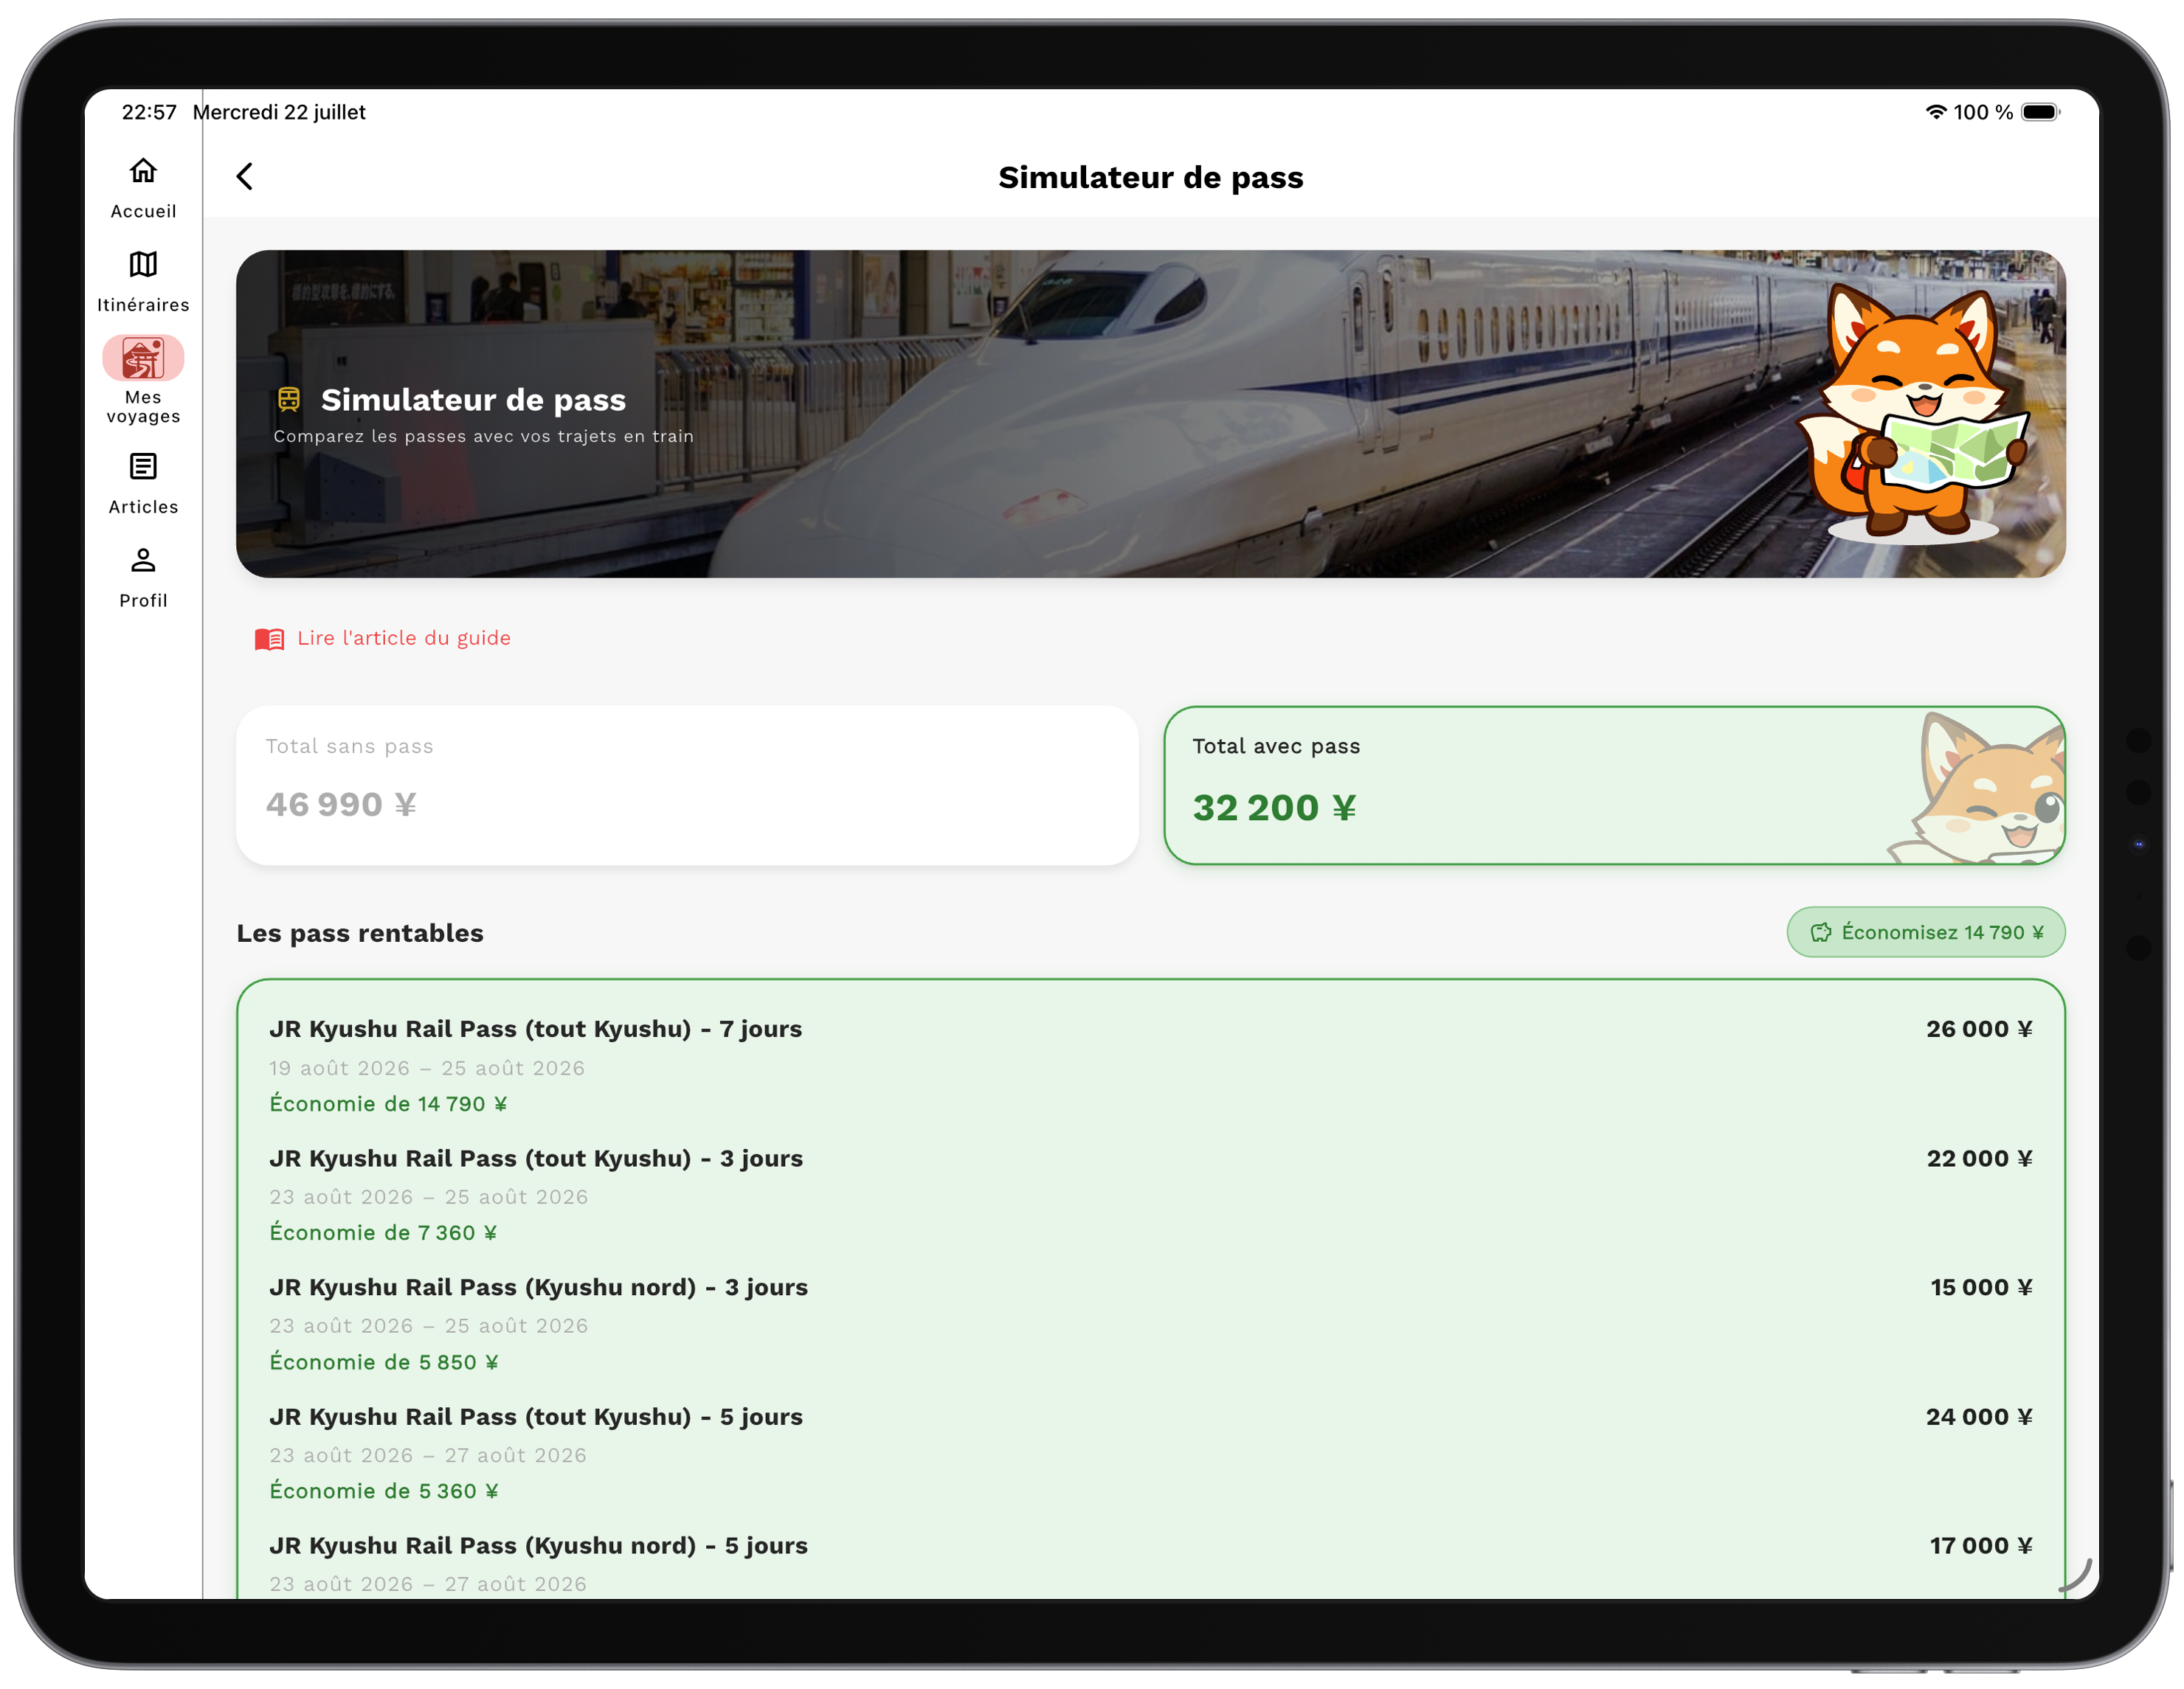Click the 24 000 ¥ price
Viewport: 2184px width, 1689px height.
point(1979,1417)
